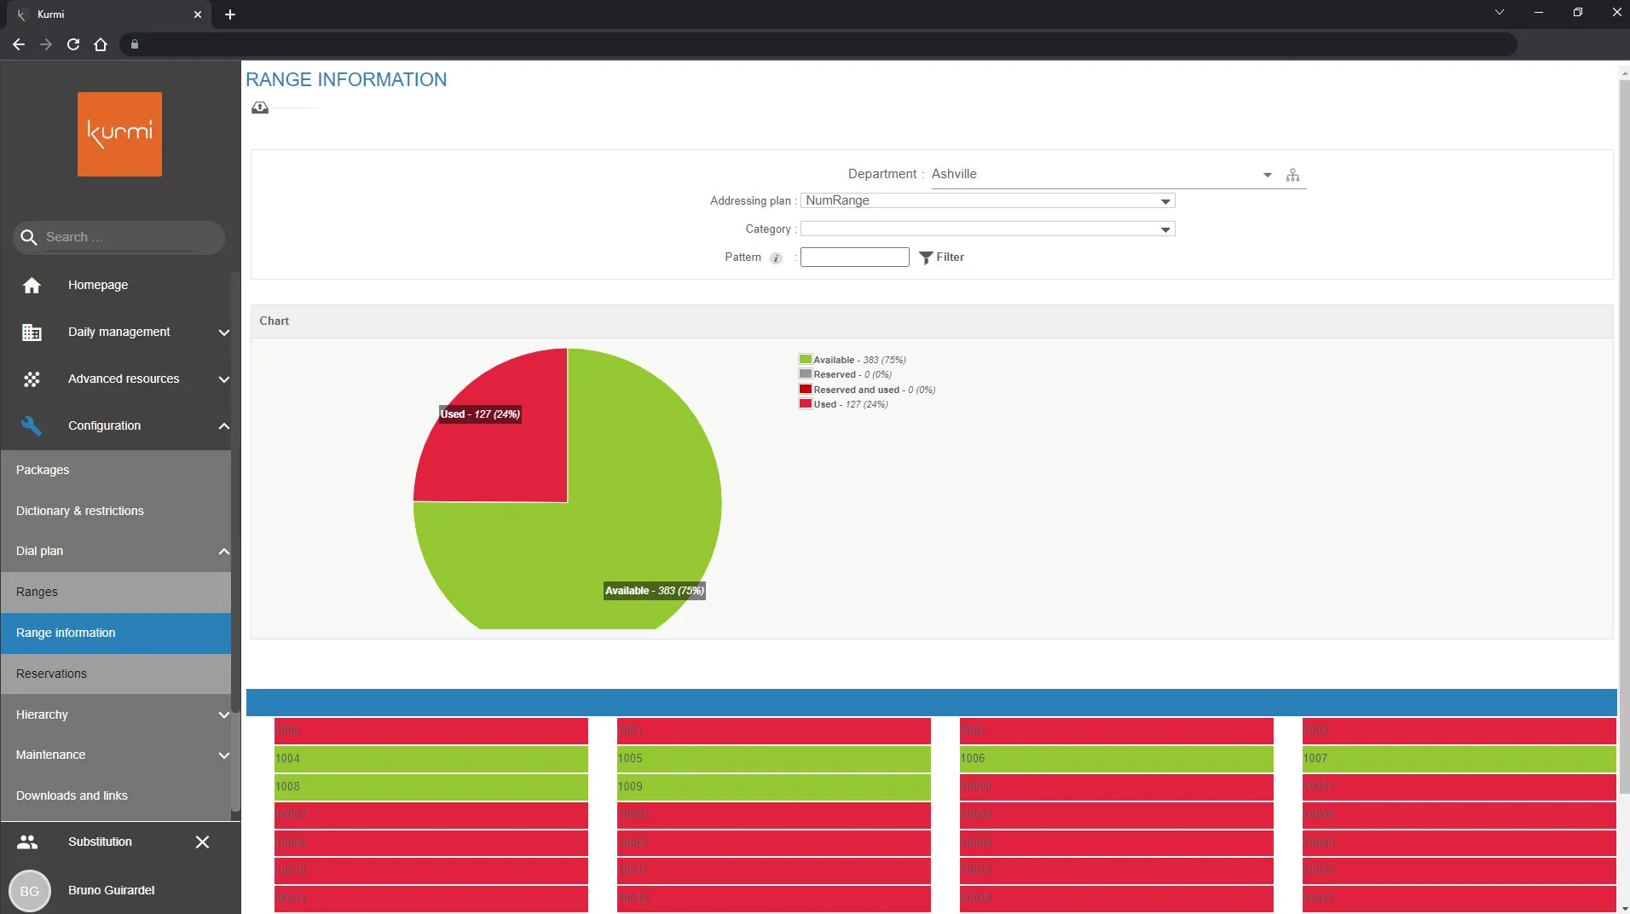Click the Kurmi logo
The width and height of the screenshot is (1630, 914).
[x=119, y=134]
